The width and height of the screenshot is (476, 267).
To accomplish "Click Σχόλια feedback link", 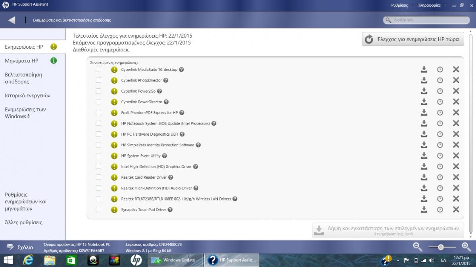I will tap(21, 248).
